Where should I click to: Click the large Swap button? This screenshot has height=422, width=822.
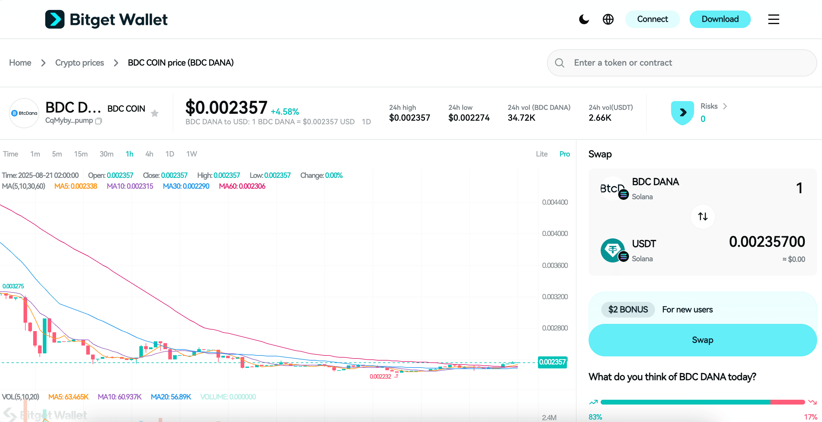pos(703,340)
